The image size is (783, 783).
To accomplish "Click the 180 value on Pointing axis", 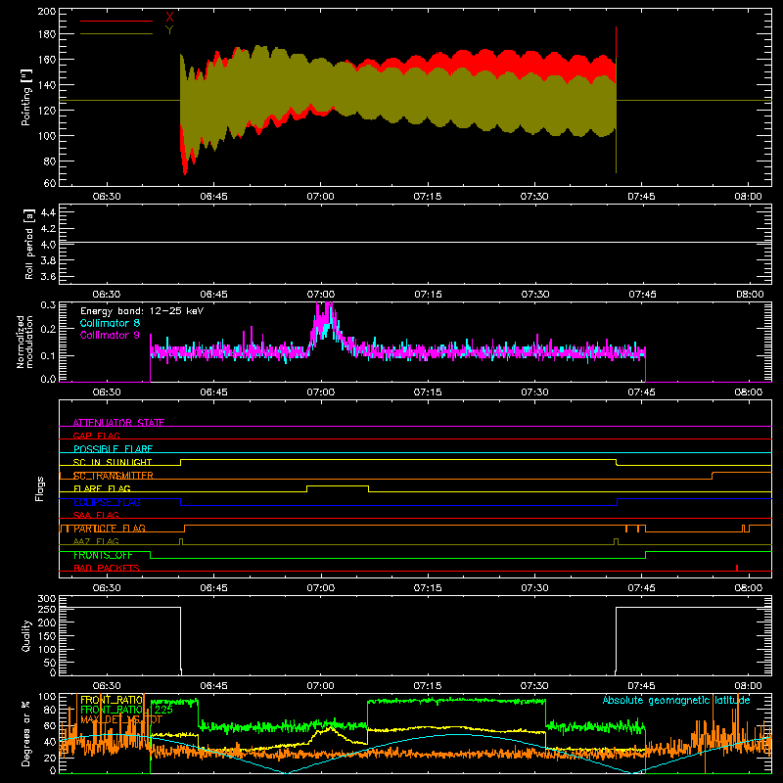I will pyautogui.click(x=47, y=34).
